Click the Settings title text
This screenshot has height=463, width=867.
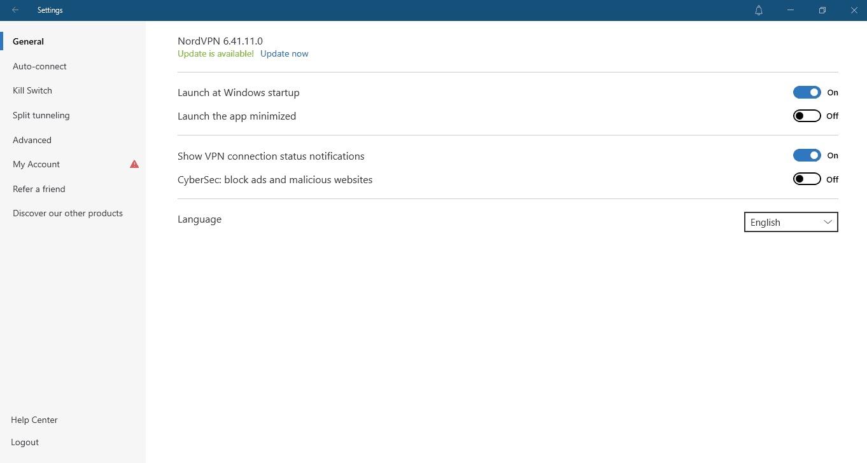click(50, 10)
